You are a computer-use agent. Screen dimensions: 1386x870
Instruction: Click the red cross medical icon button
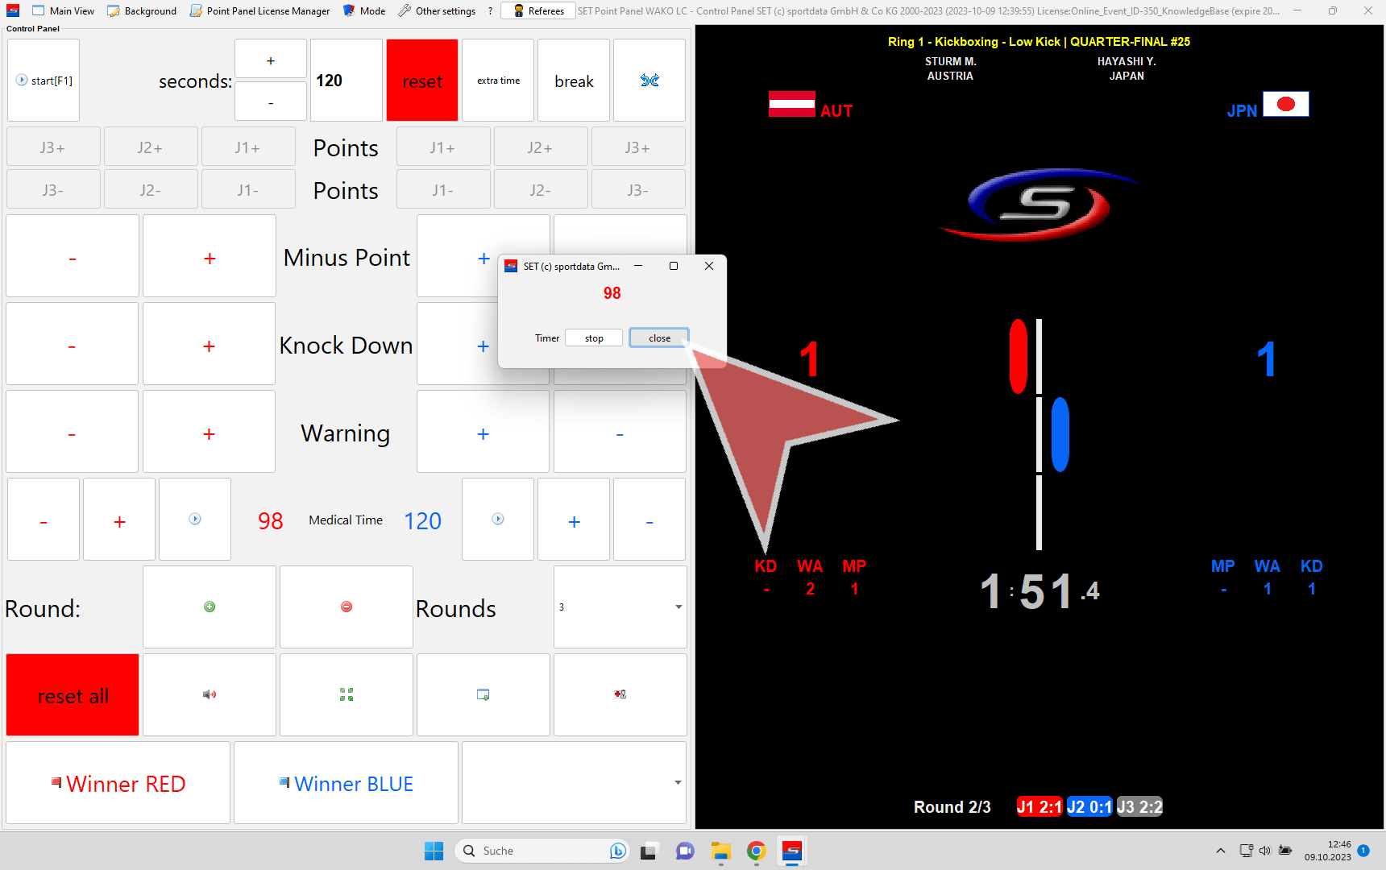click(x=620, y=694)
